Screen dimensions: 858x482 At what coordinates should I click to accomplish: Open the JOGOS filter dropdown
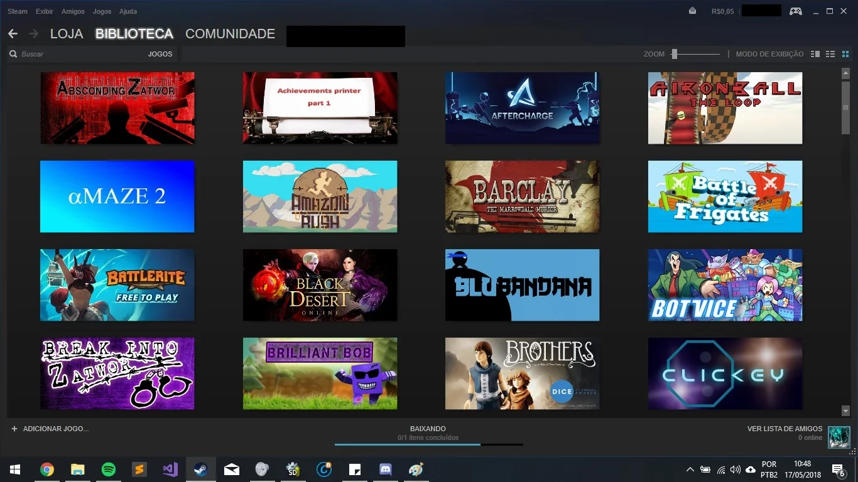(160, 54)
